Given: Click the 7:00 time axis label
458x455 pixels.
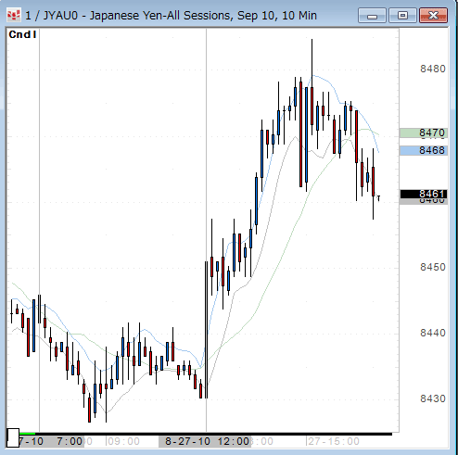Looking at the screenshot, I should (70, 441).
